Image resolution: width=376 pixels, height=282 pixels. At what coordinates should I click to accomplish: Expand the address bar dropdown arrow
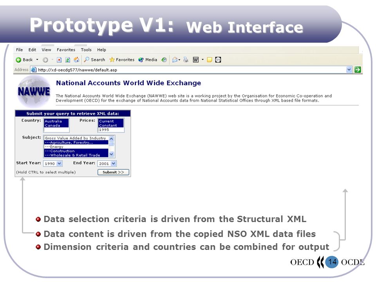[x=349, y=70]
